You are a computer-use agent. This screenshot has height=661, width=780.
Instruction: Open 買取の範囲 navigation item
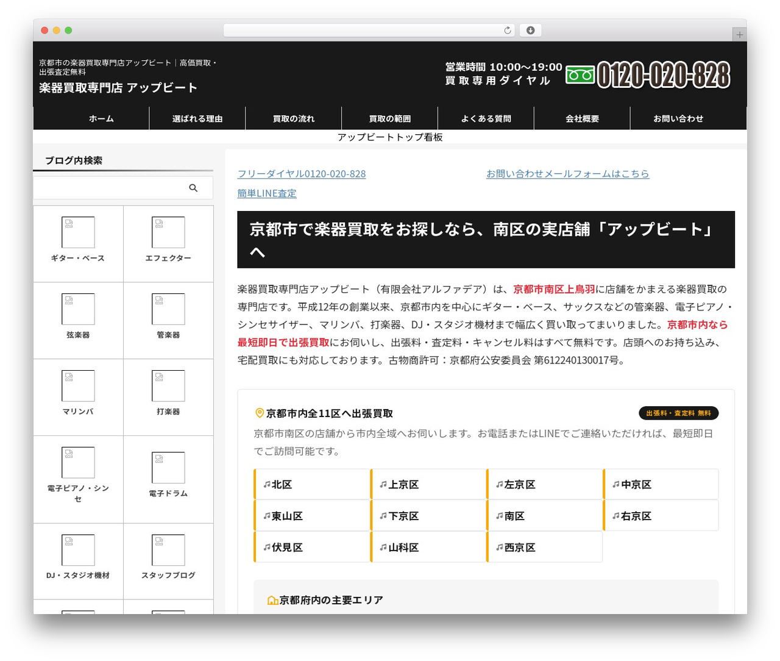pyautogui.click(x=390, y=118)
